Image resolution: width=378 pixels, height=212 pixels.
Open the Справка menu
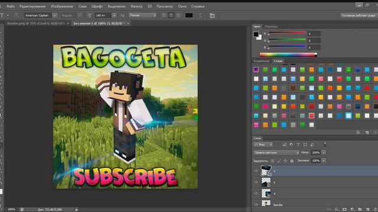[x=198, y=6]
